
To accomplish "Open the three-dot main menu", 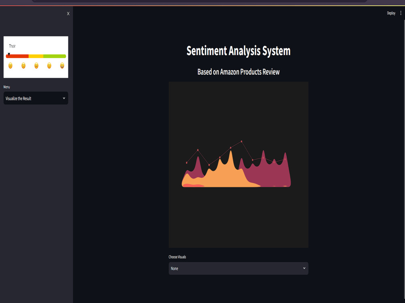I will coord(401,13).
